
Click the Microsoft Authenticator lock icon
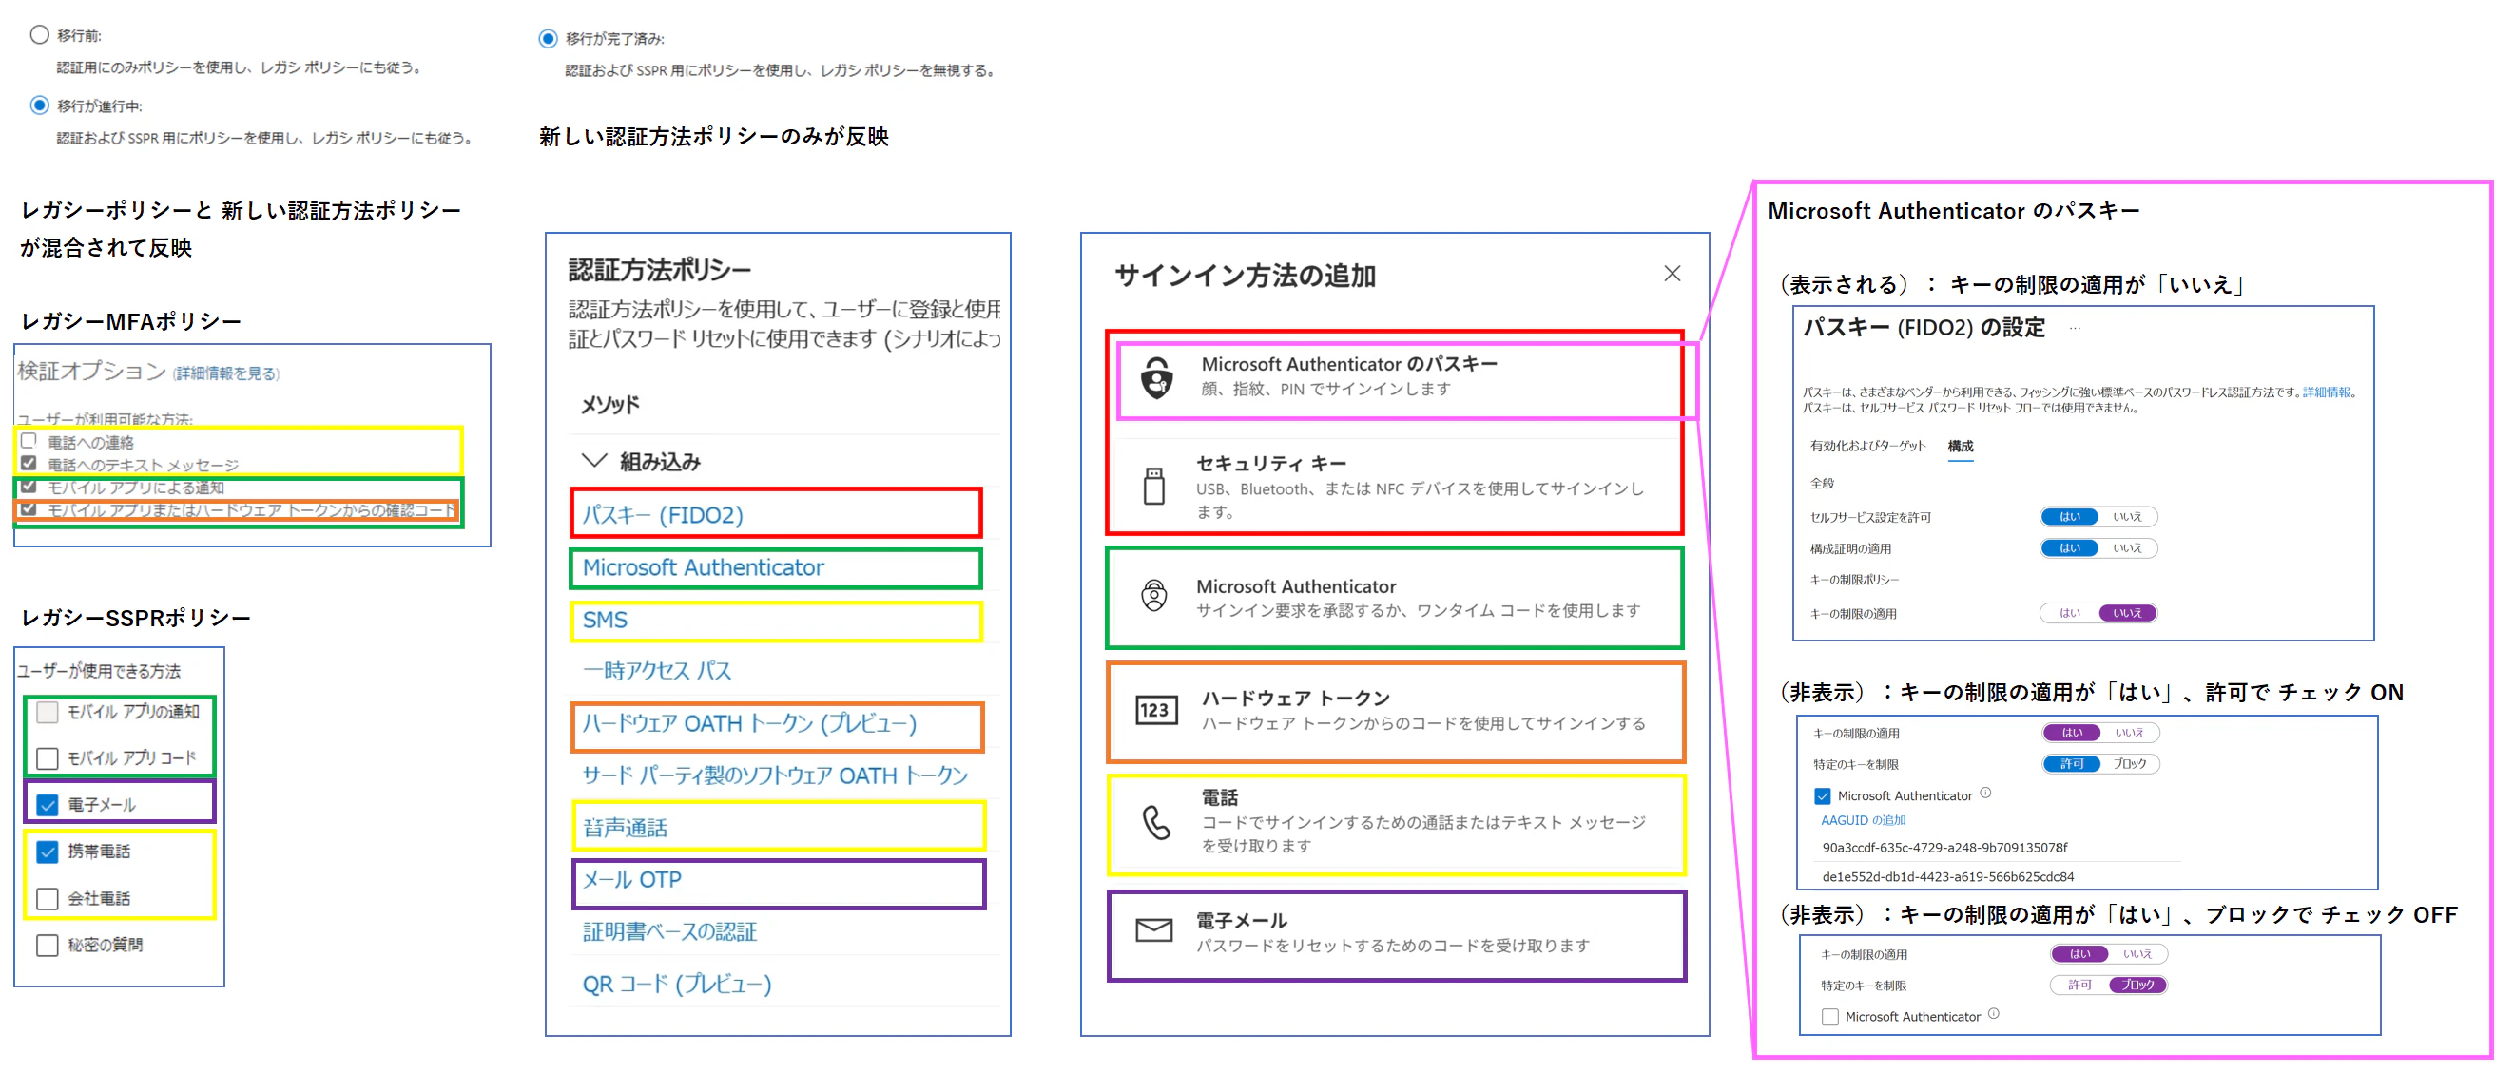tap(1153, 595)
